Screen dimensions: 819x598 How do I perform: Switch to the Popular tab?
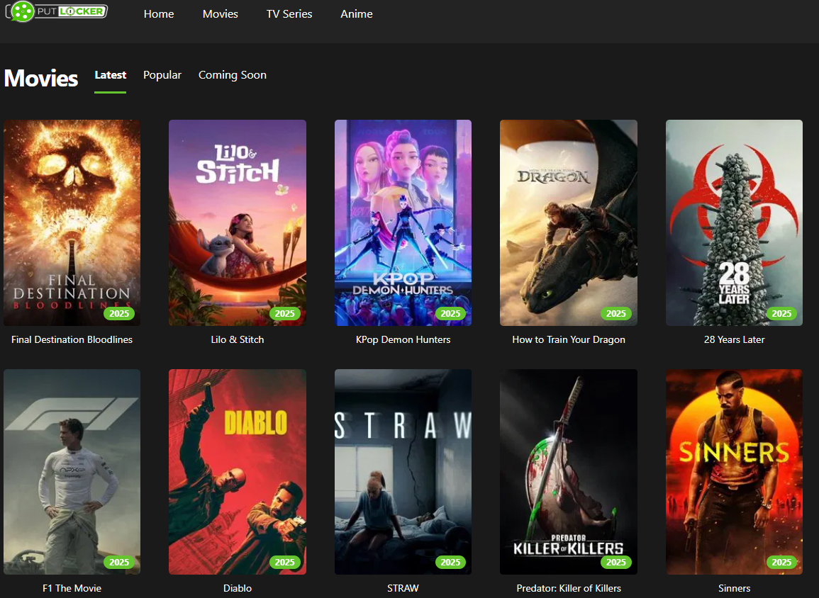pos(162,75)
